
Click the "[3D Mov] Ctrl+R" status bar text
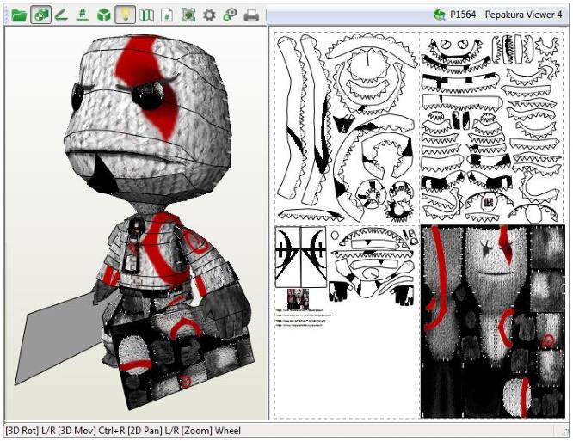click(91, 431)
